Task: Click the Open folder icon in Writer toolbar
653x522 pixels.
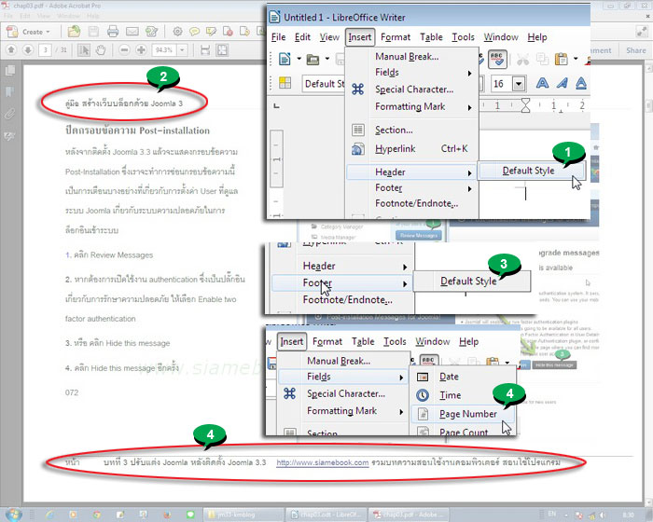Action: 313,60
